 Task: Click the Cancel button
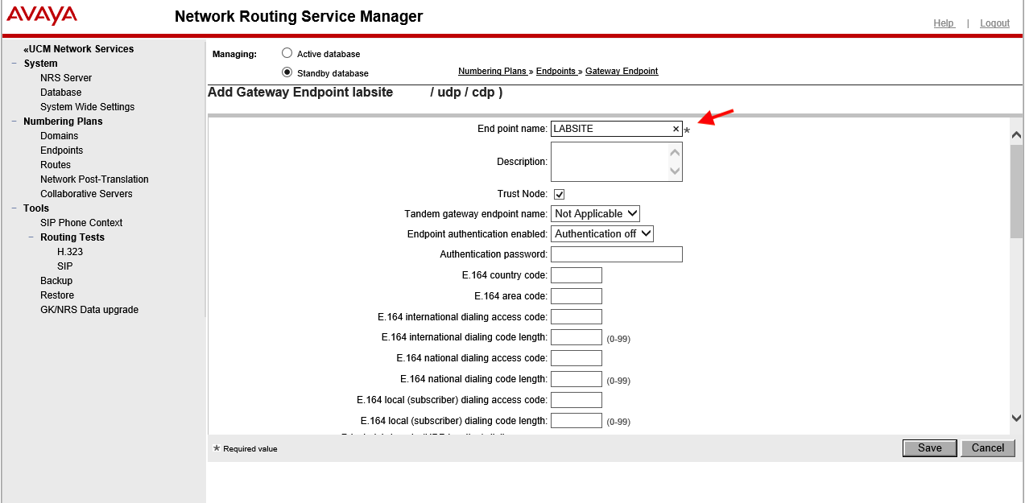tap(988, 448)
